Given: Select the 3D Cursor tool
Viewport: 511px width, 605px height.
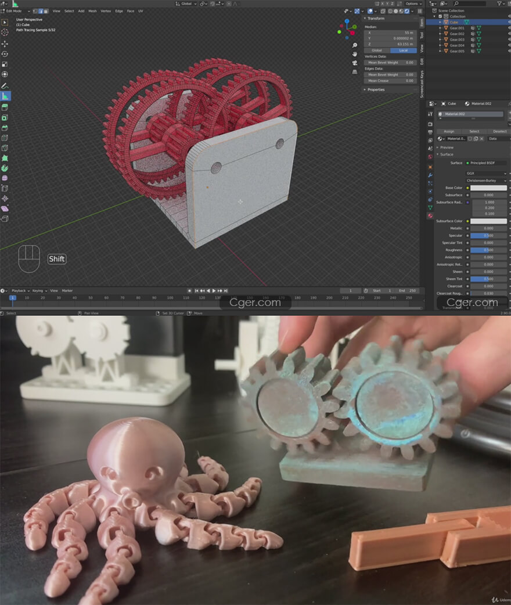Looking at the screenshot, I should coord(5,33).
